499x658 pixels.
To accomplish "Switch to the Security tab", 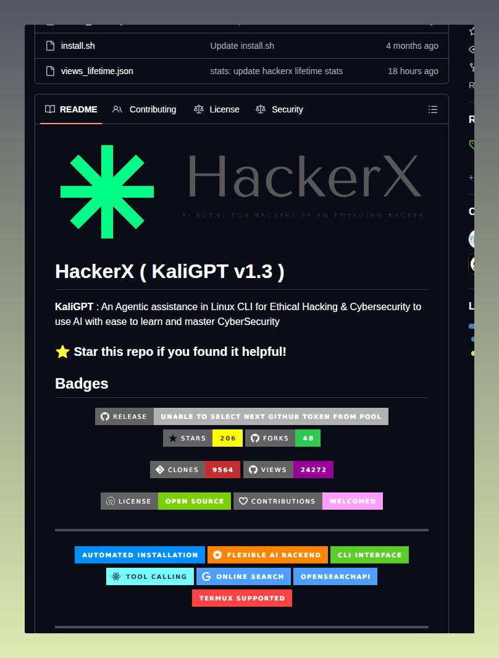I will [x=279, y=109].
